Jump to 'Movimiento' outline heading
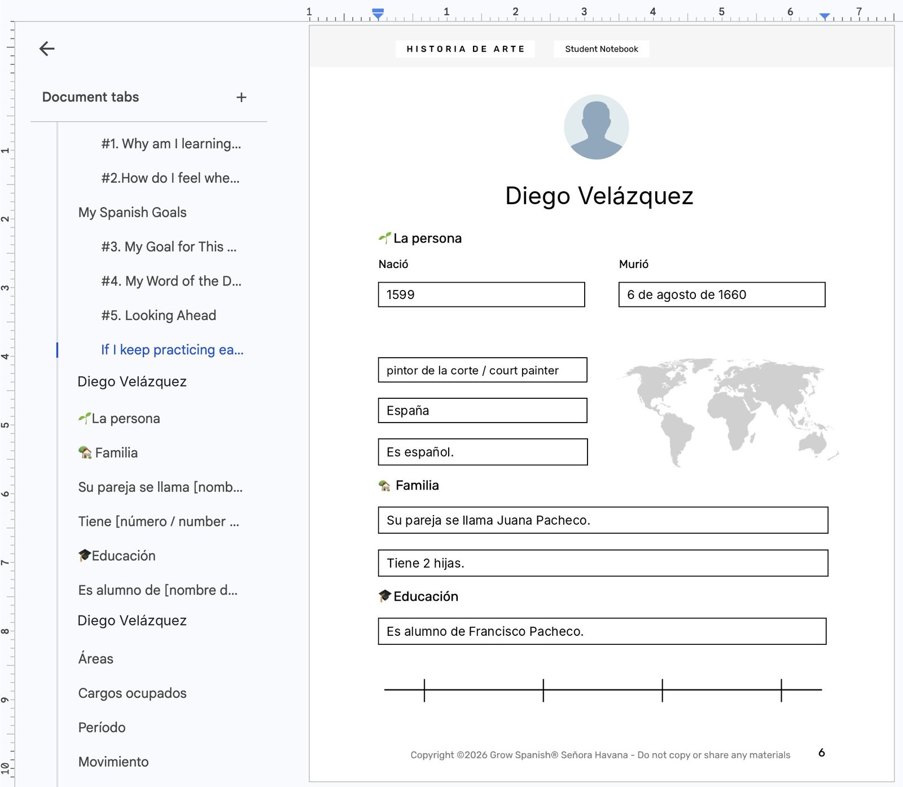Image resolution: width=903 pixels, height=787 pixels. click(x=113, y=762)
